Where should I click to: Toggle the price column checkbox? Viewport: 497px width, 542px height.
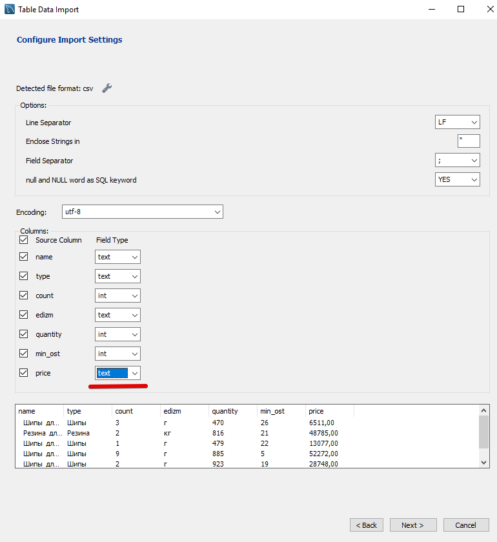click(24, 373)
